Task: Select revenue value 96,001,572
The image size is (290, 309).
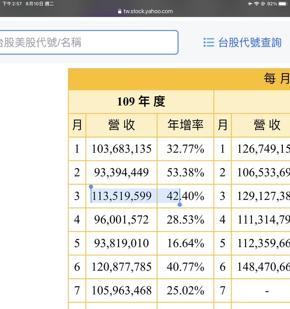Action: point(121,220)
